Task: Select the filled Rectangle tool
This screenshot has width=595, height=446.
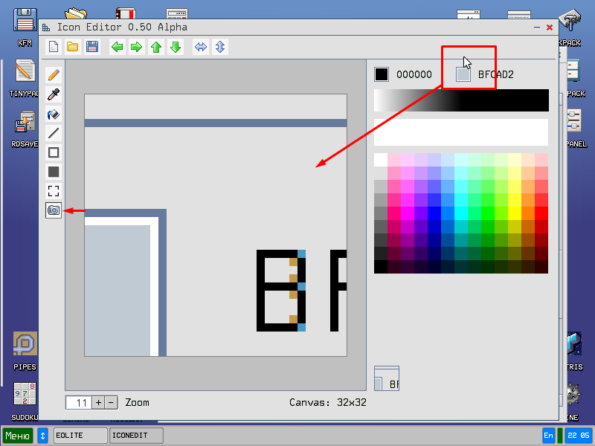Action: coord(53,172)
